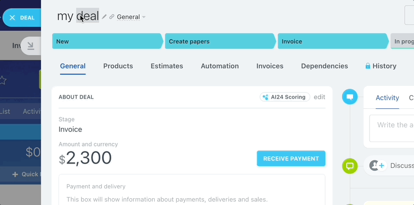Open the Products tab
414x205 pixels.
coord(118,66)
